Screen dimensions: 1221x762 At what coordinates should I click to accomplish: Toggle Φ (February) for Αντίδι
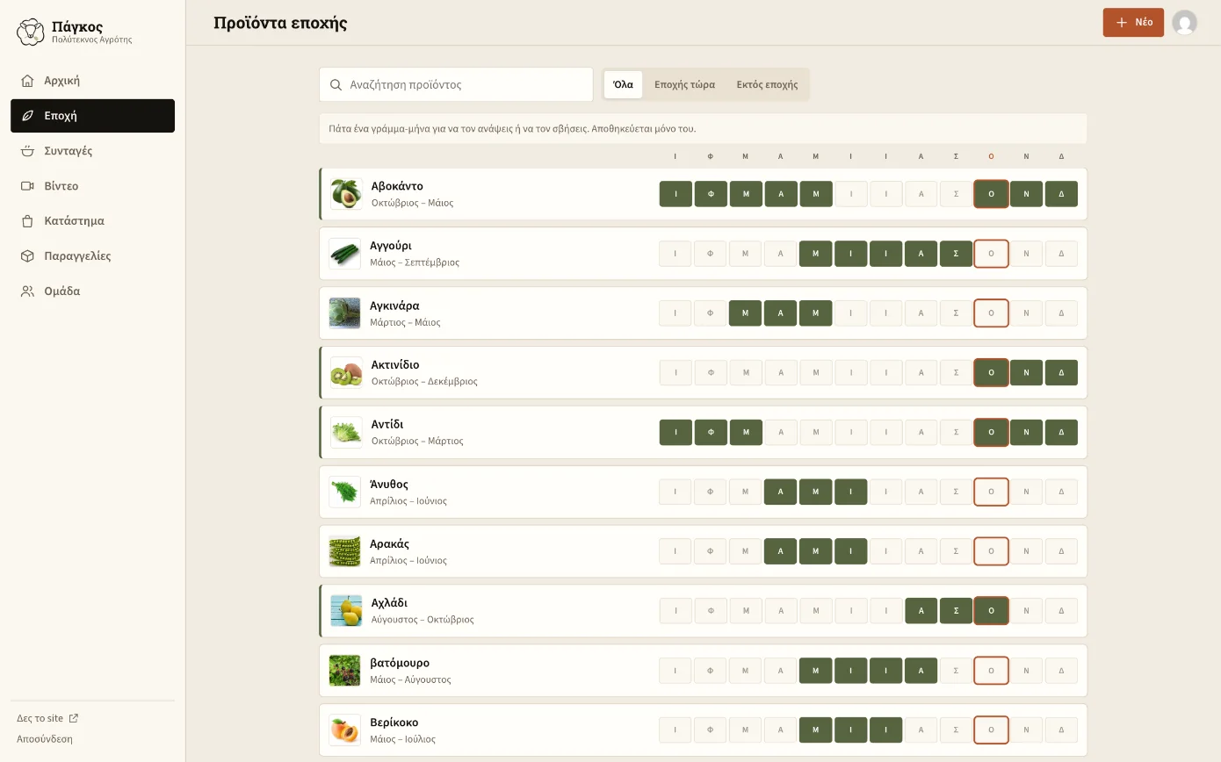click(710, 433)
